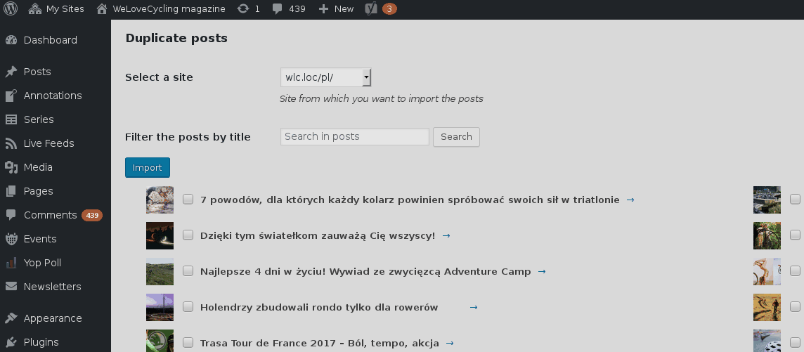Click the Comments speech bubble sidebar icon
The image size is (804, 352).
11,215
